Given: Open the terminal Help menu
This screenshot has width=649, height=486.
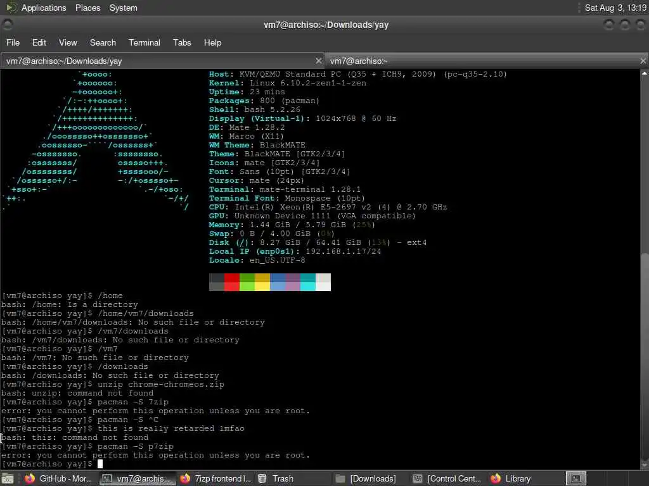Looking at the screenshot, I should point(212,42).
